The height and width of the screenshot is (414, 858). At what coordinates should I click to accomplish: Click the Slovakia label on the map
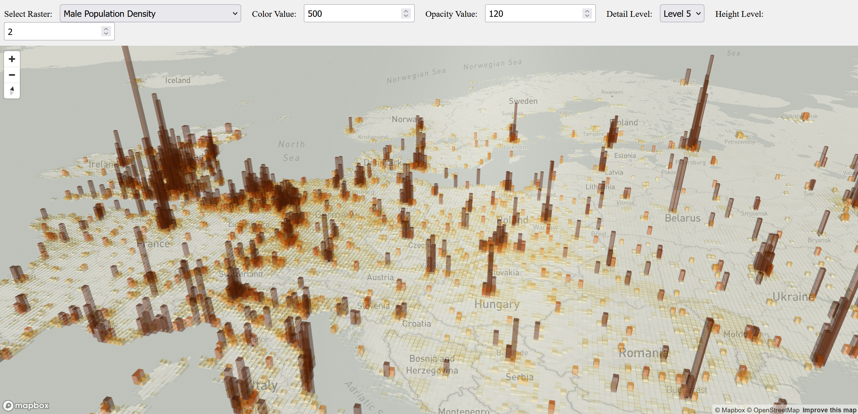point(504,273)
